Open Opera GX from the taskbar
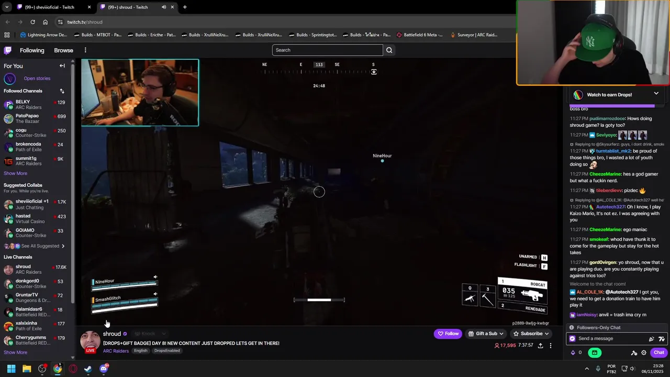 [x=73, y=369]
